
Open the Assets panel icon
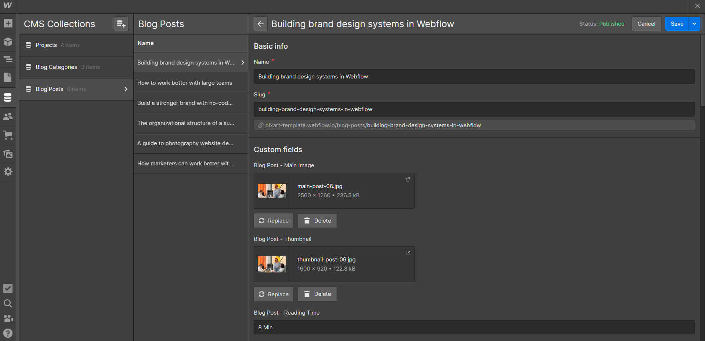8,154
